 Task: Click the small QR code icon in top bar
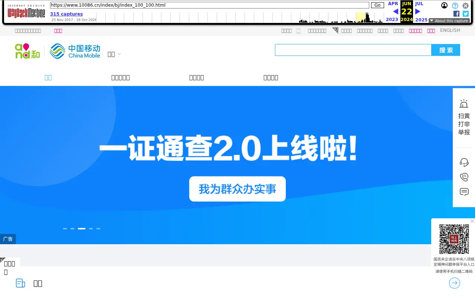click(x=335, y=30)
